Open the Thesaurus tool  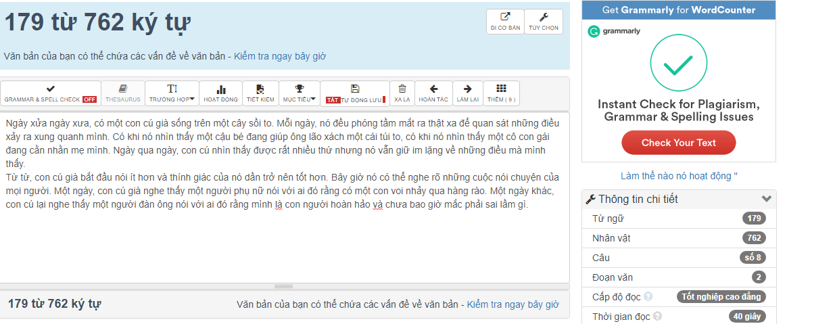coord(123,93)
